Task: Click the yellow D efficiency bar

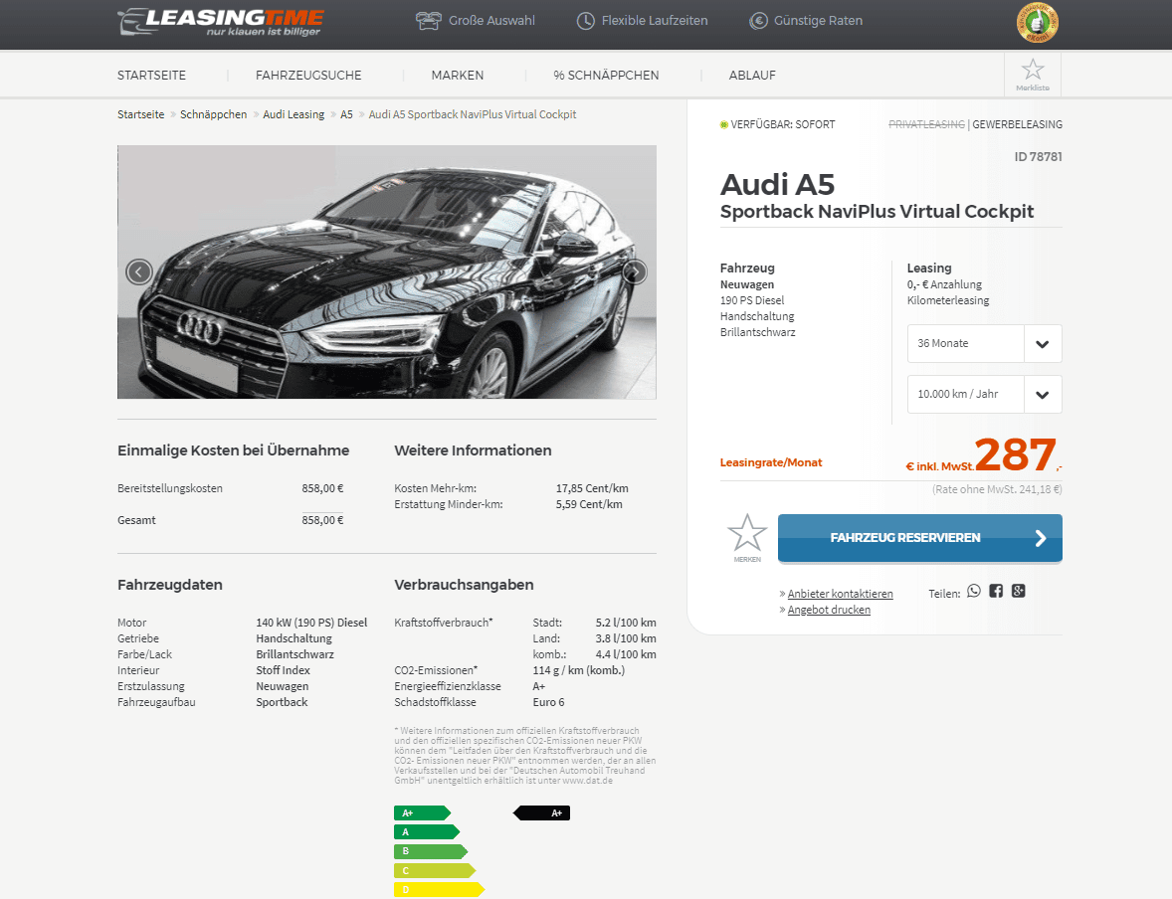Action: (x=439, y=889)
